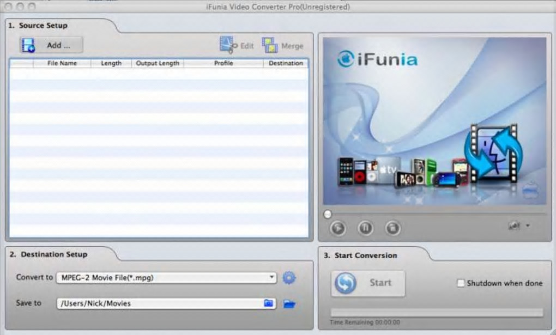The height and width of the screenshot is (335, 556).
Task: Click the Destination column header
Action: point(286,63)
